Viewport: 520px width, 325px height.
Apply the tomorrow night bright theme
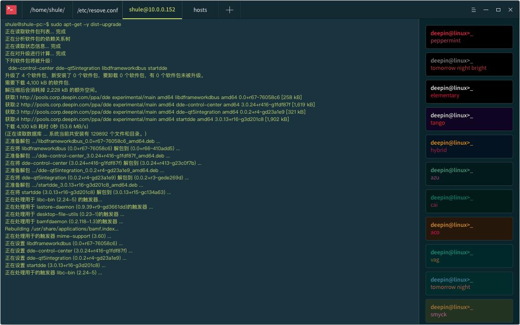[469, 64]
